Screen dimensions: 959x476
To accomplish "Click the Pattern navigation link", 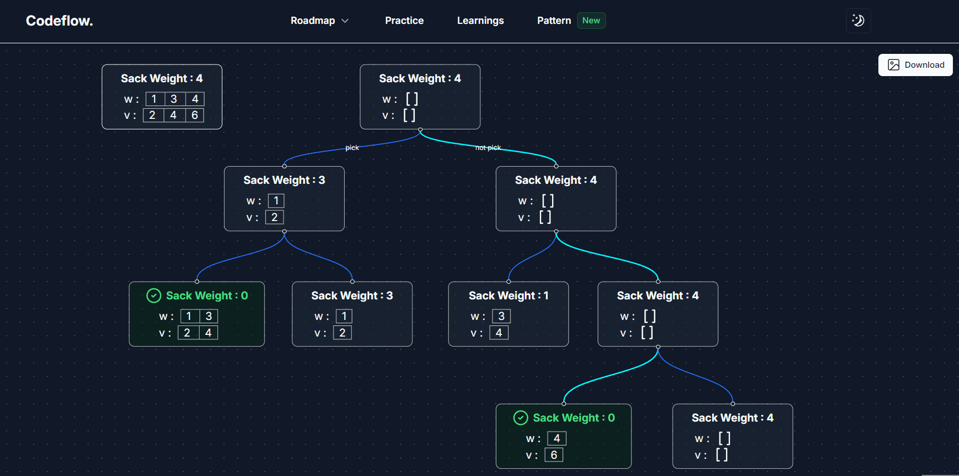I will (x=554, y=21).
